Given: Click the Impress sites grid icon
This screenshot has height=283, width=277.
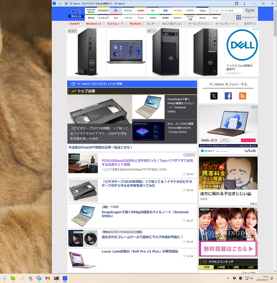Looking at the screenshot, I should coord(238,17).
